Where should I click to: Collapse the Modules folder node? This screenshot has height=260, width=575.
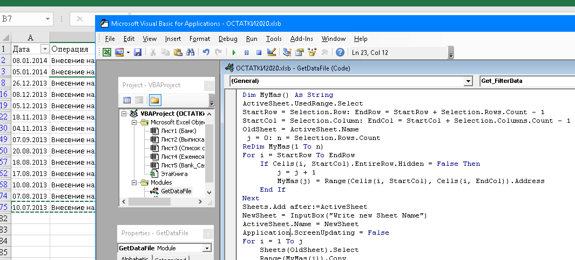pos(134,182)
